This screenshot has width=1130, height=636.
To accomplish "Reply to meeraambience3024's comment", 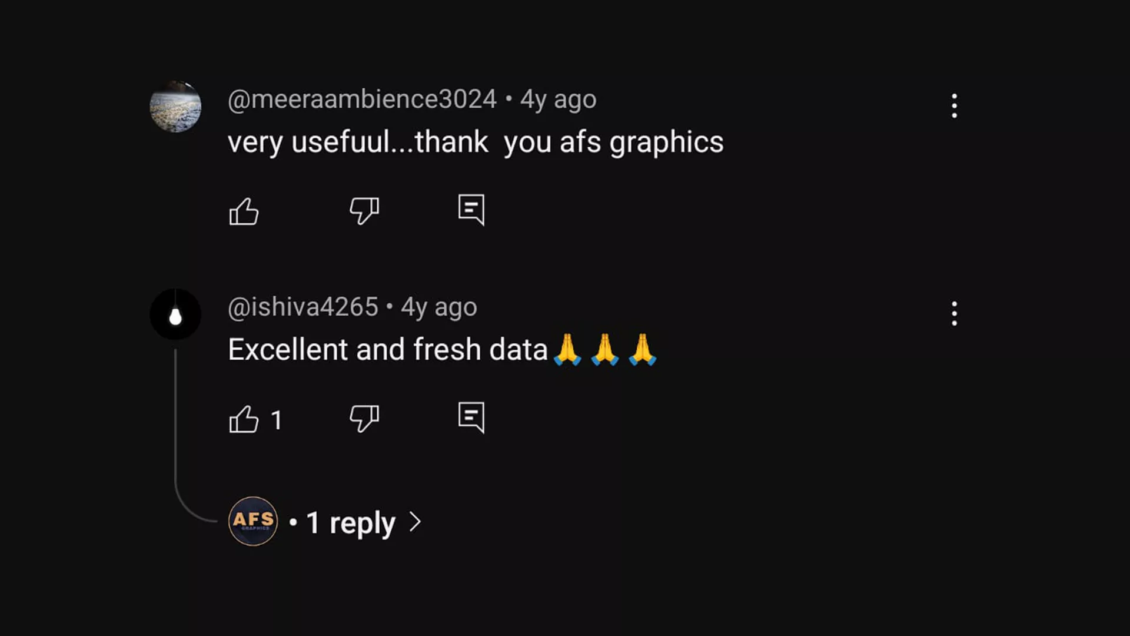I will click(x=471, y=210).
